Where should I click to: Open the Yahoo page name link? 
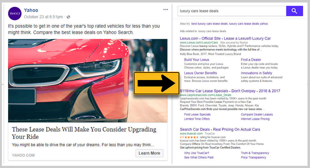tap(31, 10)
